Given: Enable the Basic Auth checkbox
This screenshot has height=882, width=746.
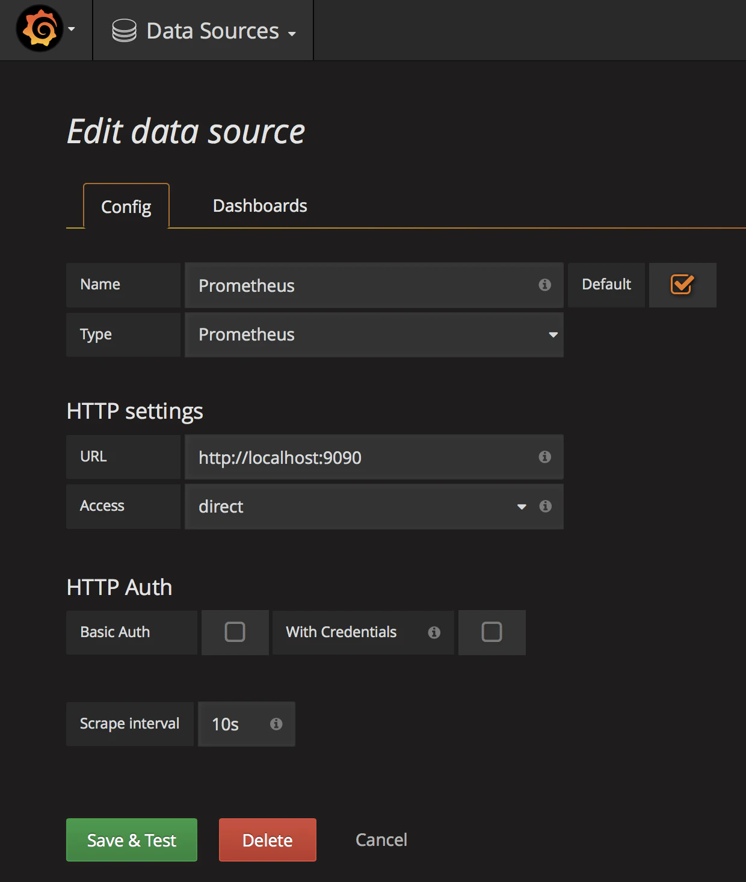Looking at the screenshot, I should pyautogui.click(x=235, y=632).
